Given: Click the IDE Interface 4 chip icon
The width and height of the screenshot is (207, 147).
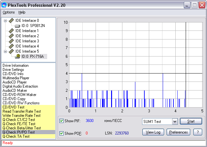Looking at the screenshot, I should pyautogui.click(x=11, y=46).
